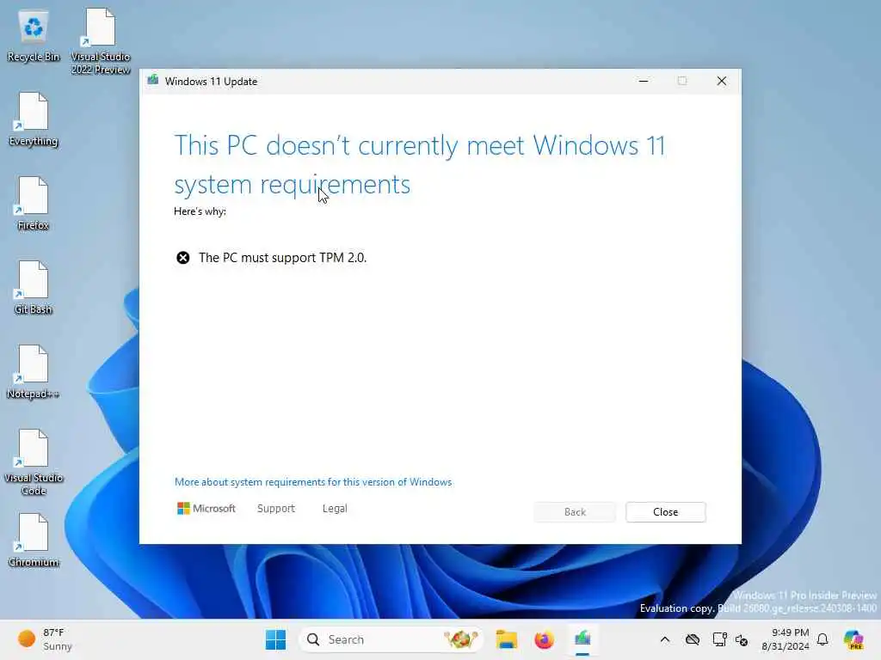The image size is (881, 660).
Task: Open the Support link
Action: pos(276,509)
